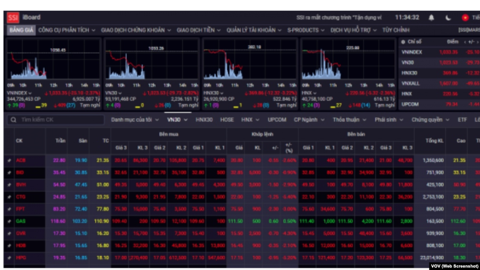This screenshot has width=480, height=270.
Task: Open the TÙY CHỈNH menu
Action: (x=396, y=30)
